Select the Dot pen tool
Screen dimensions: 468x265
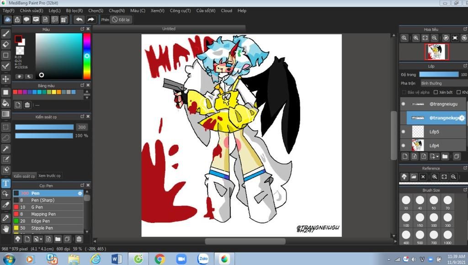5,66
